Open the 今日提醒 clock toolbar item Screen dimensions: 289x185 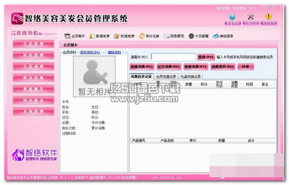[198, 36]
